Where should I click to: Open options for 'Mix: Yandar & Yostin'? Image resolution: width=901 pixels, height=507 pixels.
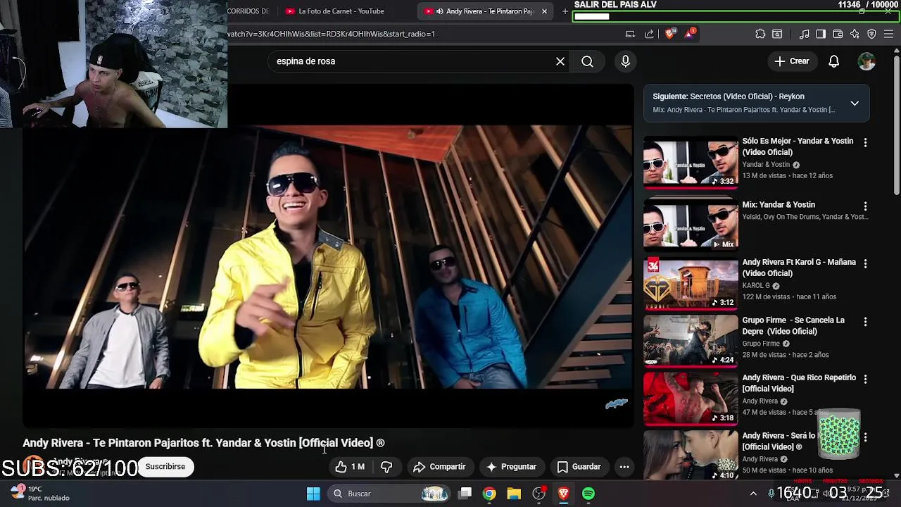pos(865,206)
